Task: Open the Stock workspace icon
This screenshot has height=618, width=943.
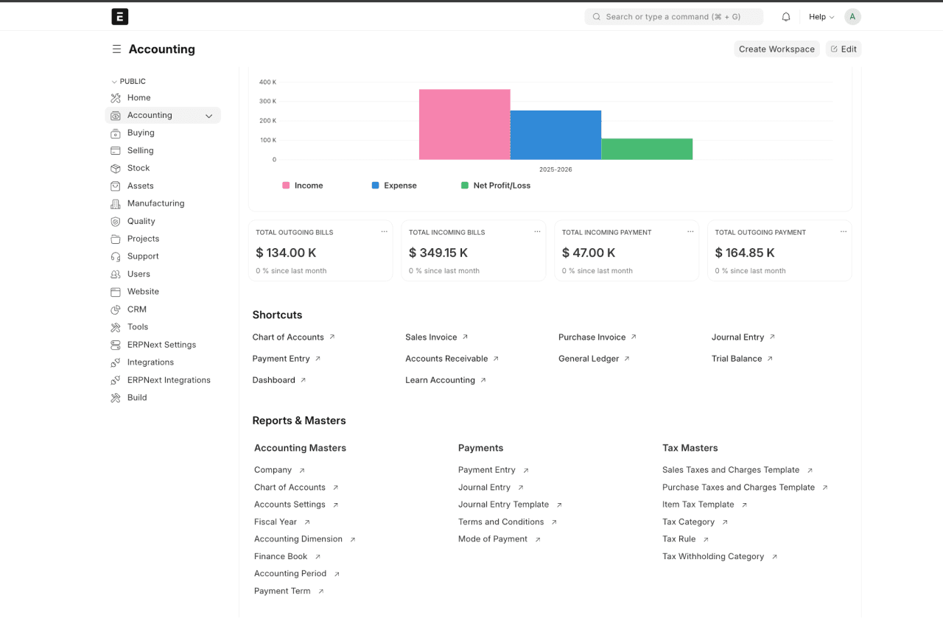Action: click(116, 168)
